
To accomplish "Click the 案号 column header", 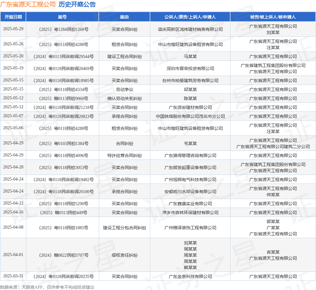I will point(62,17).
